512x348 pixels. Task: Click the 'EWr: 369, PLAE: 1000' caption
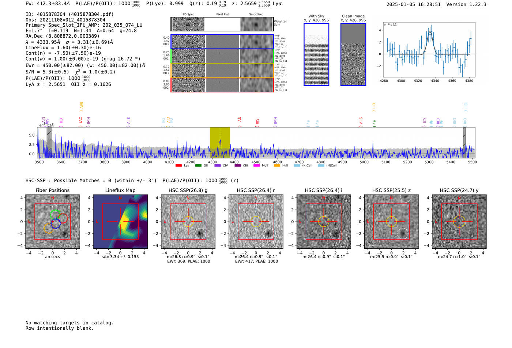pos(189,261)
